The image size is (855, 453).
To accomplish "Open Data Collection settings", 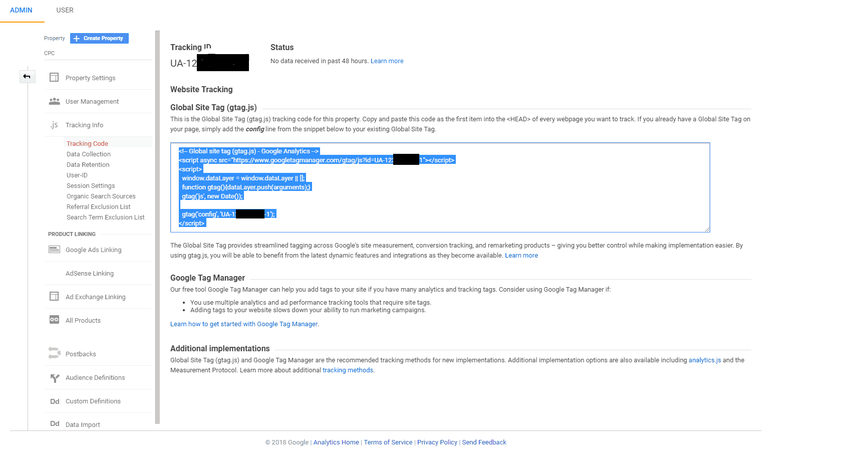I will [89, 154].
